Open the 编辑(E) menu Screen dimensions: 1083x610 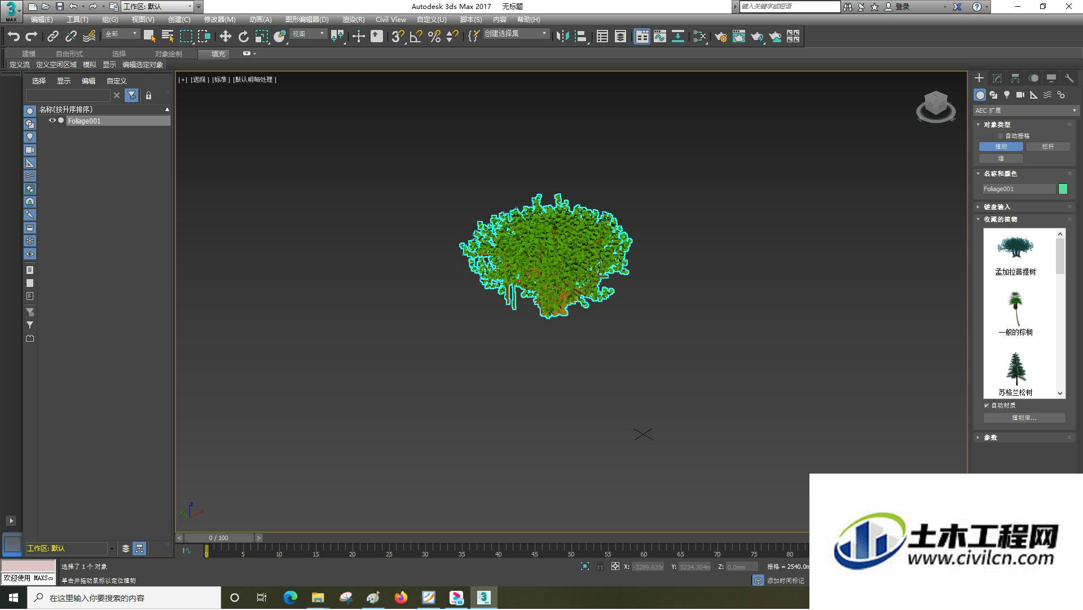42,19
